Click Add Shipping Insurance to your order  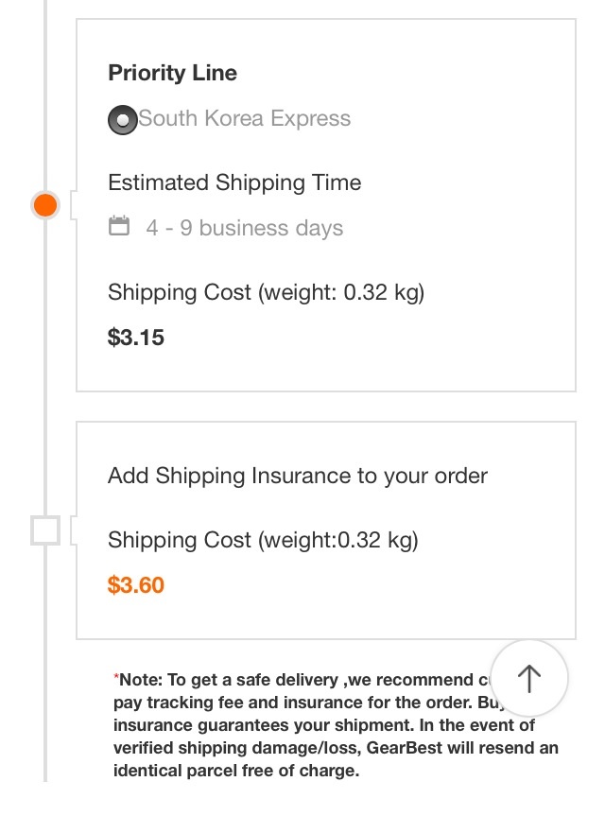point(298,476)
